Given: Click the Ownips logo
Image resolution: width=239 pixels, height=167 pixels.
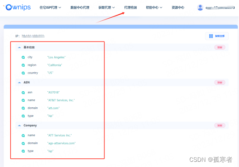Looking at the screenshot, I should (x=17, y=7).
